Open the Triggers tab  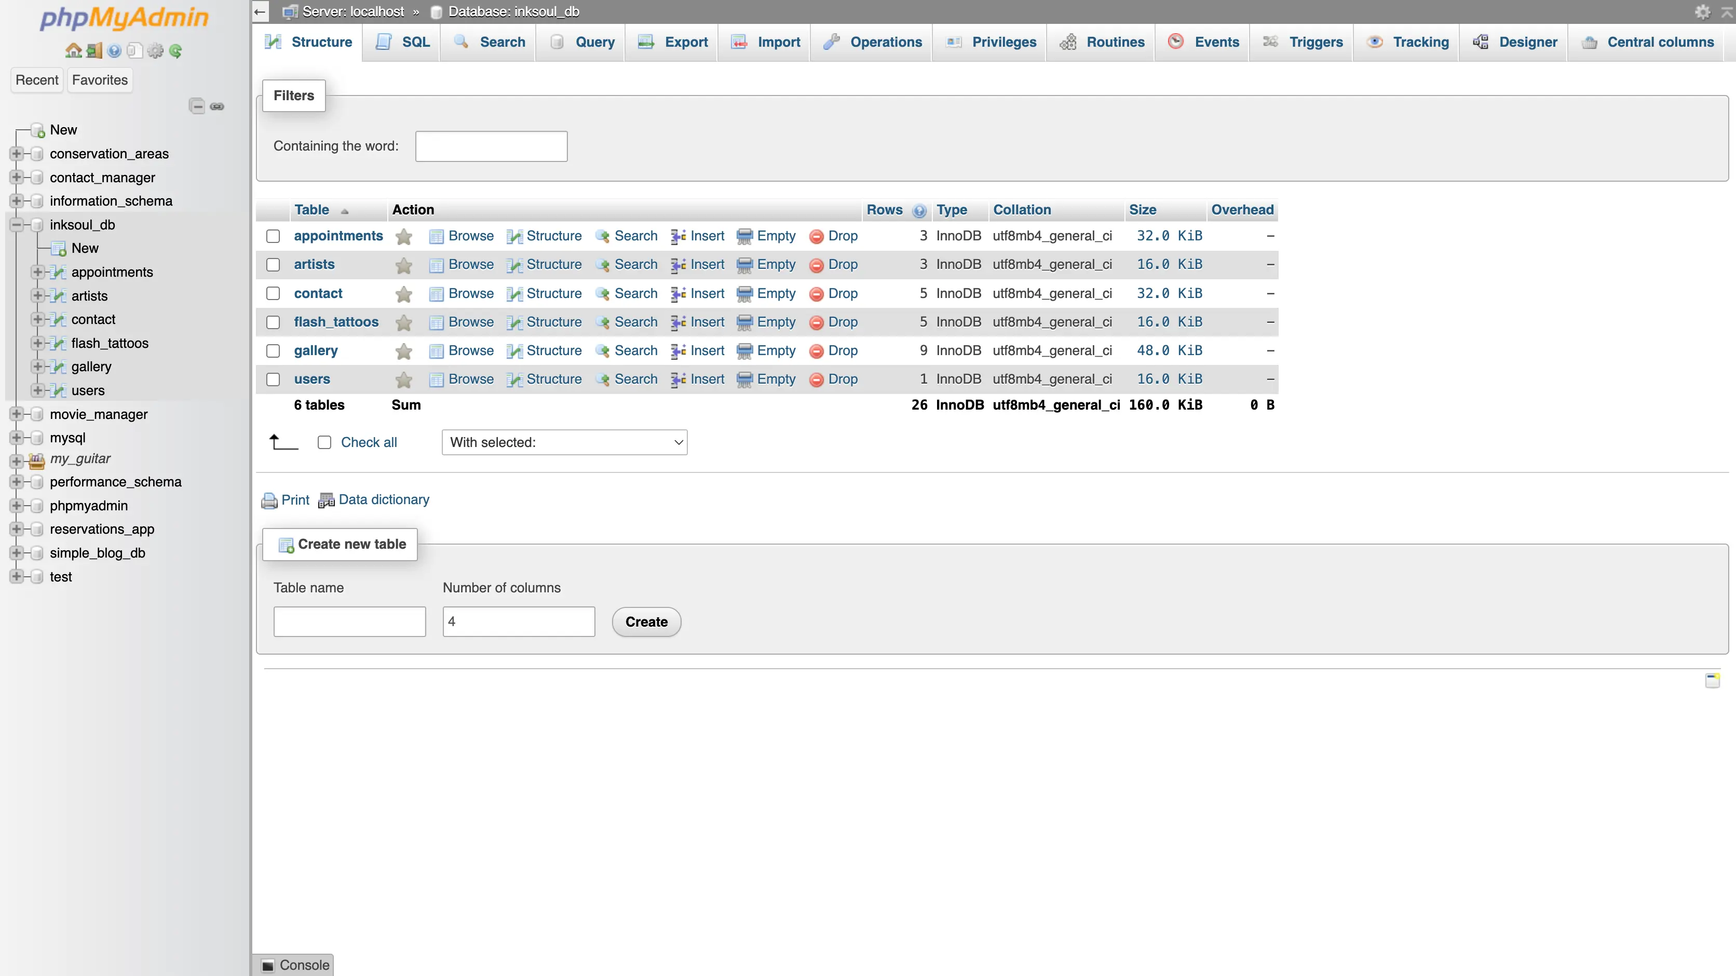[x=1302, y=42]
